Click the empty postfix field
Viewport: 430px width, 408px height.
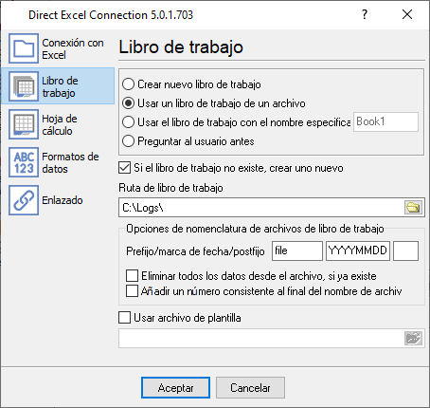[405, 250]
